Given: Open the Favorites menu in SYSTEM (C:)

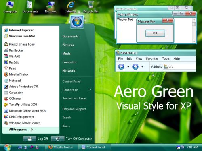Looking at the screenshot, I should coord(152,59).
